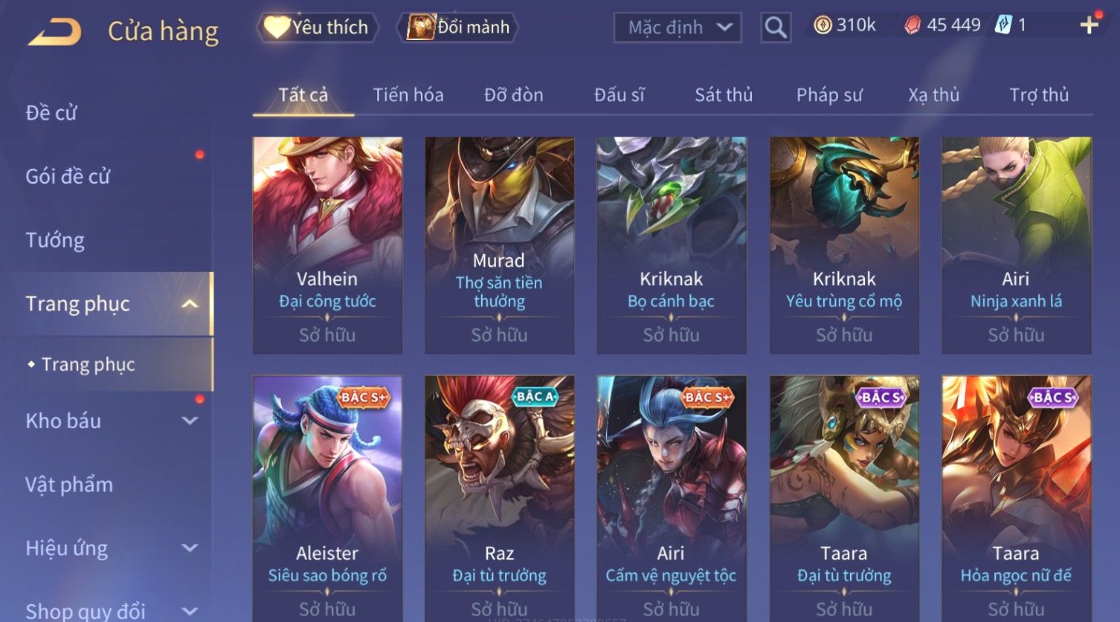Click the gold coin balance icon
The height and width of the screenshot is (622, 1120).
(x=823, y=26)
